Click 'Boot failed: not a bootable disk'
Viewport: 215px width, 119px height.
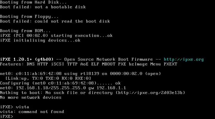tap(43, 7)
